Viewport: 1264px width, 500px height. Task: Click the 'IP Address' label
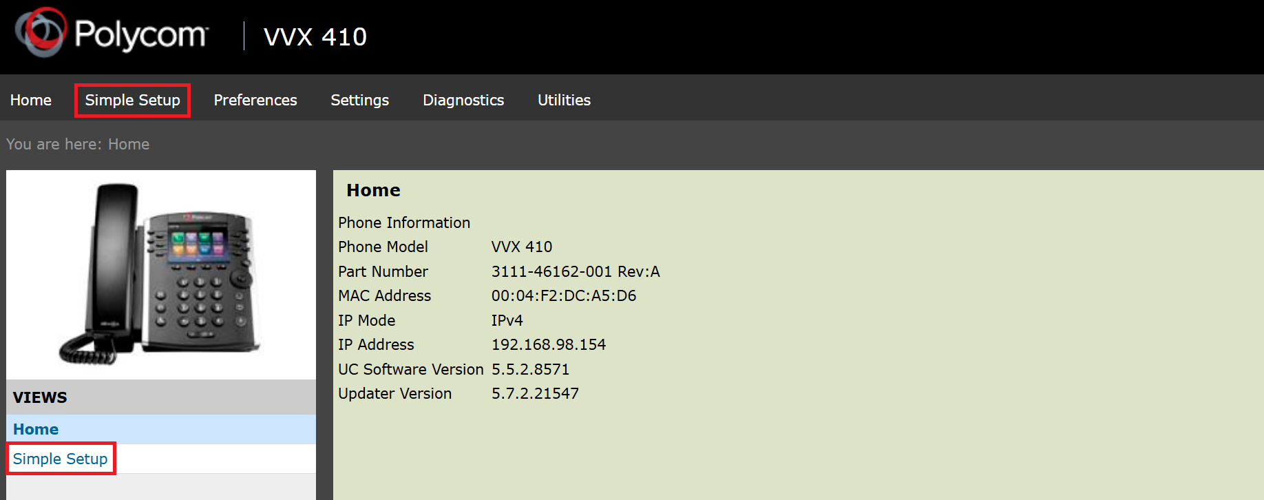pos(376,344)
